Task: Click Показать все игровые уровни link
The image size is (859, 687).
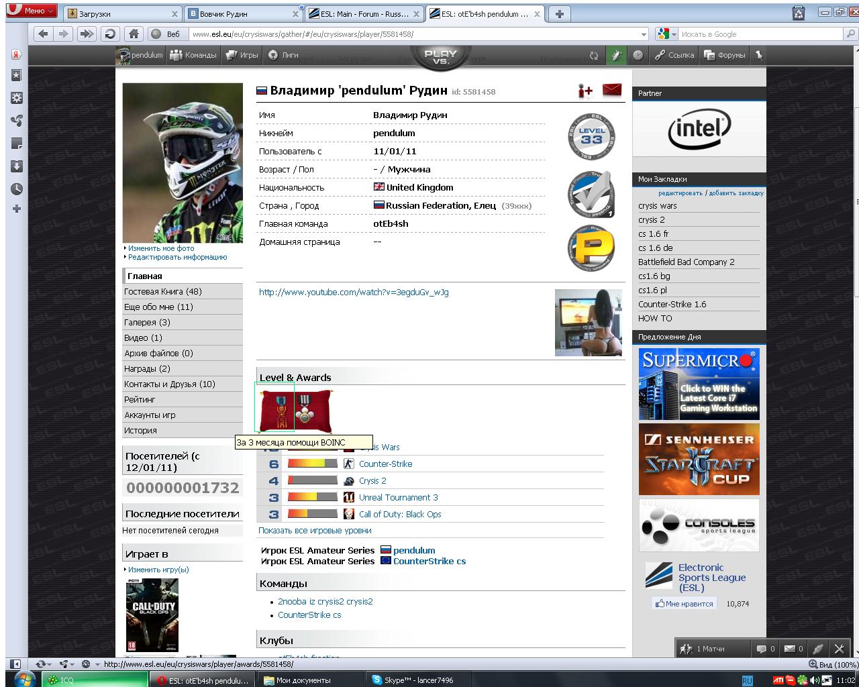Action: pyautogui.click(x=315, y=531)
